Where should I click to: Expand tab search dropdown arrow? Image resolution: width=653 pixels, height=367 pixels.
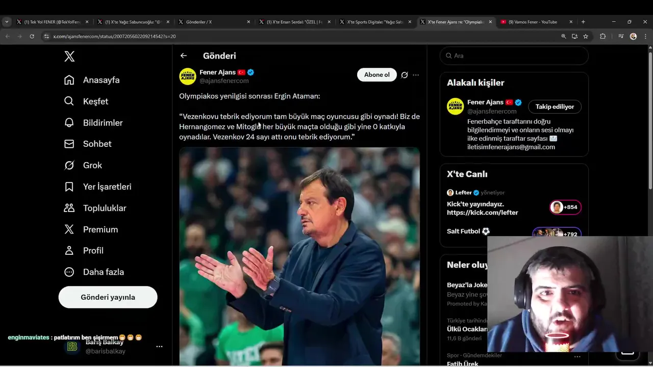(7, 22)
